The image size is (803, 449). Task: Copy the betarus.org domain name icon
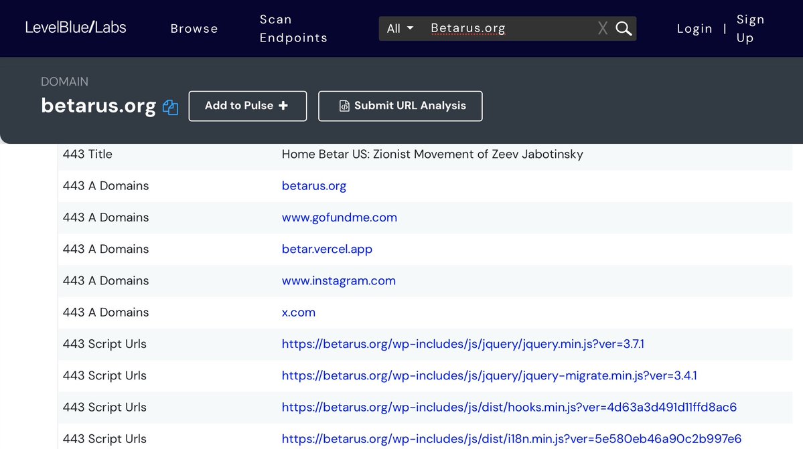point(171,107)
